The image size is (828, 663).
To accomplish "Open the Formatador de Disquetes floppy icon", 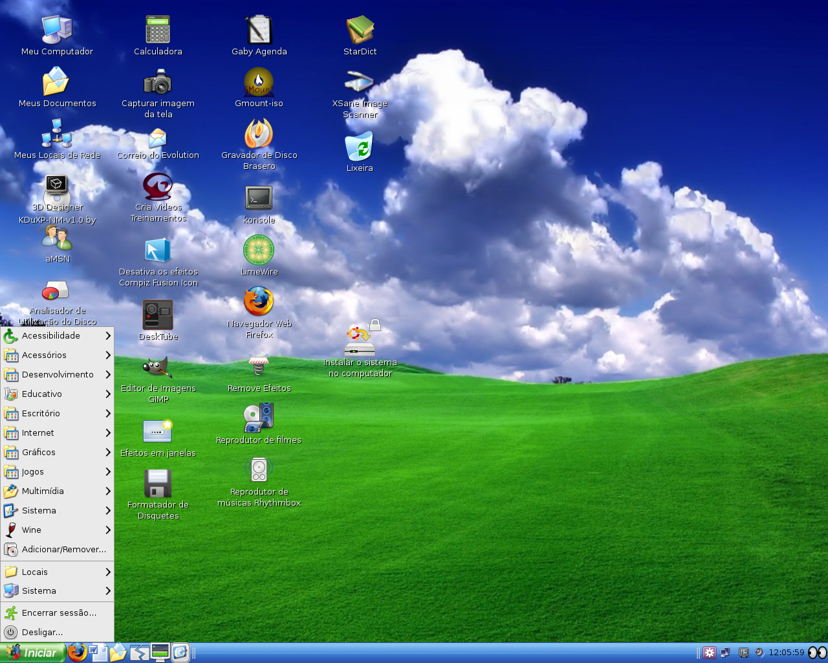I will (158, 483).
